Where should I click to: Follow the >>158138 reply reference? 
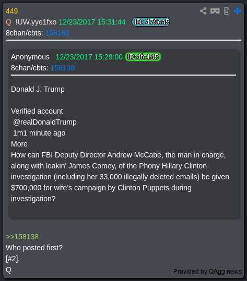tap(22, 237)
